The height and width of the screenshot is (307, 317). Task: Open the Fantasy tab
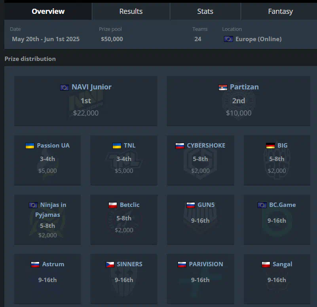tap(280, 11)
